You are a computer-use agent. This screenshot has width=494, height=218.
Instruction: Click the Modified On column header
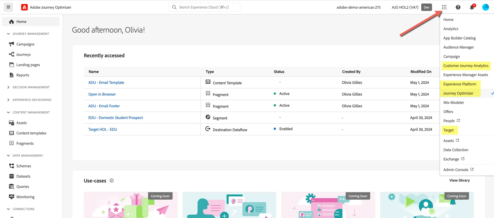pos(421,72)
